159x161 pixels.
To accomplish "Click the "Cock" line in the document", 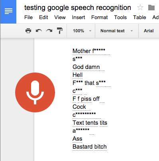I will (79, 107).
